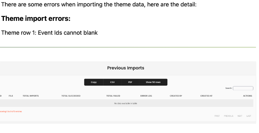Sort by Created At column
The width and height of the screenshot is (259, 133).
tap(206, 96)
